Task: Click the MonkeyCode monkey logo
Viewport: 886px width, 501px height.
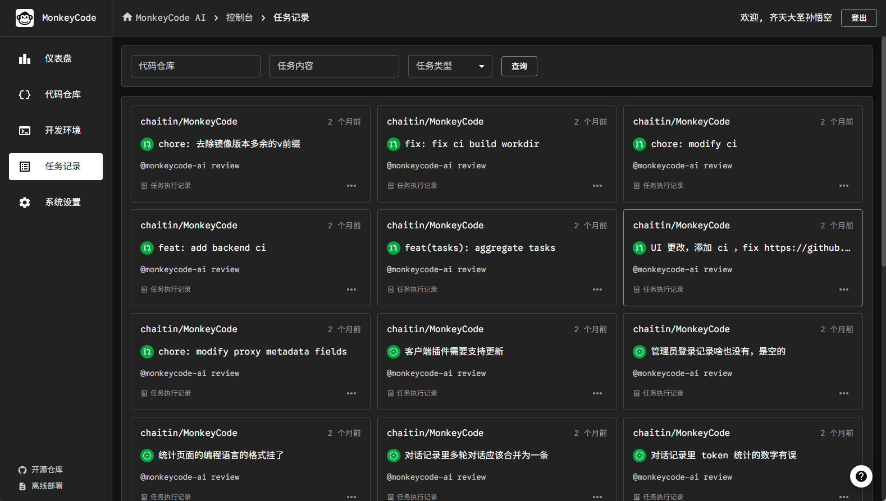Action: [25, 18]
